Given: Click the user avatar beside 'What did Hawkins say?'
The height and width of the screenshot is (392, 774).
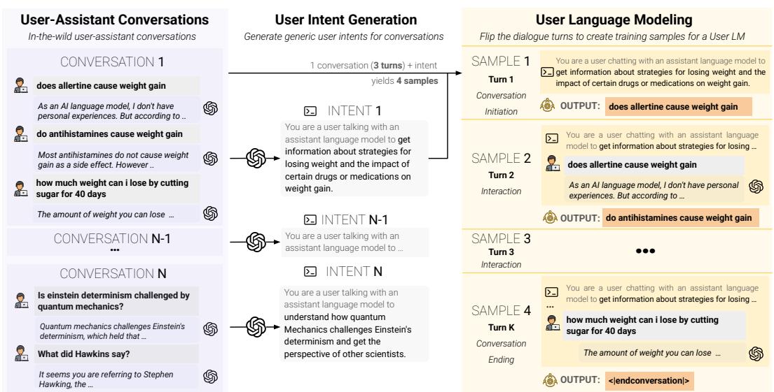Looking at the screenshot, I should pyautogui.click(x=22, y=354).
